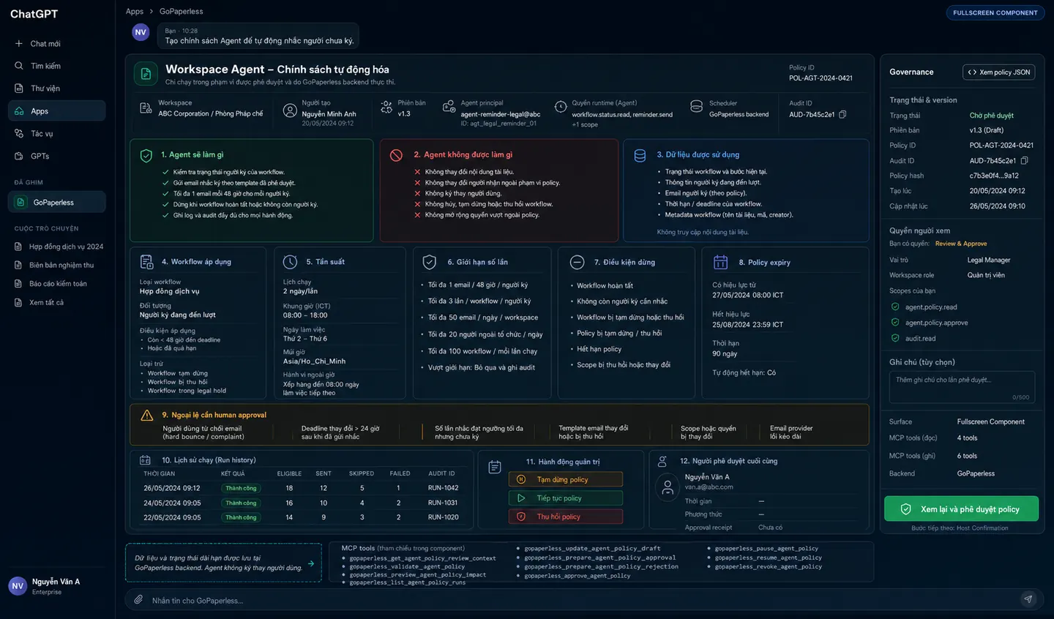The height and width of the screenshot is (619, 1054).
Task: Copy Audit ID in Governance panel
Action: click(1024, 160)
